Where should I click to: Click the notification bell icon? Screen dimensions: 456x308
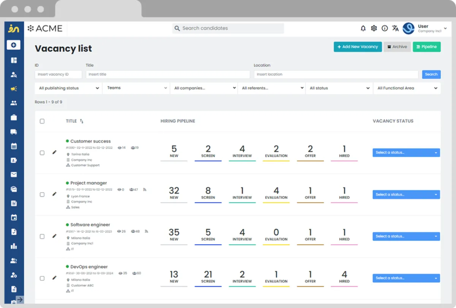click(363, 28)
